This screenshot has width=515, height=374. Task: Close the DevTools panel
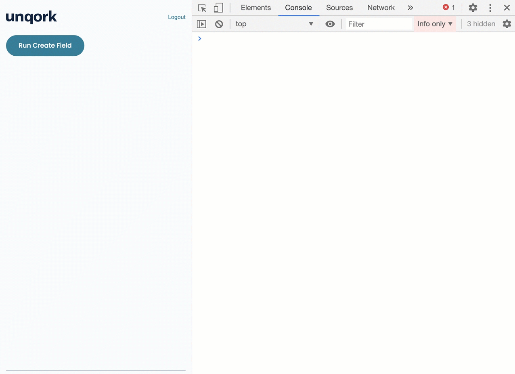click(x=507, y=8)
